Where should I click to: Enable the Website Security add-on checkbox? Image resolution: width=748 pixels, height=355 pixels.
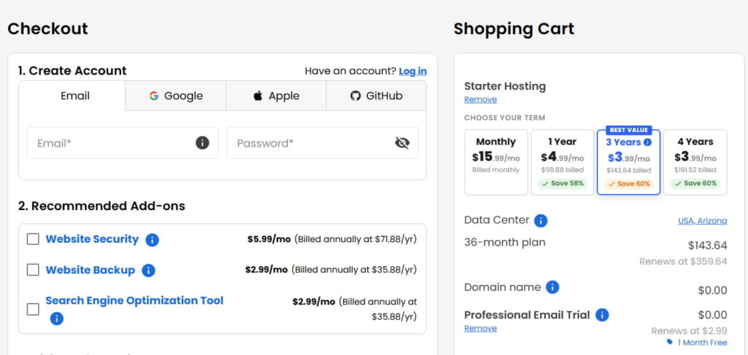point(33,239)
